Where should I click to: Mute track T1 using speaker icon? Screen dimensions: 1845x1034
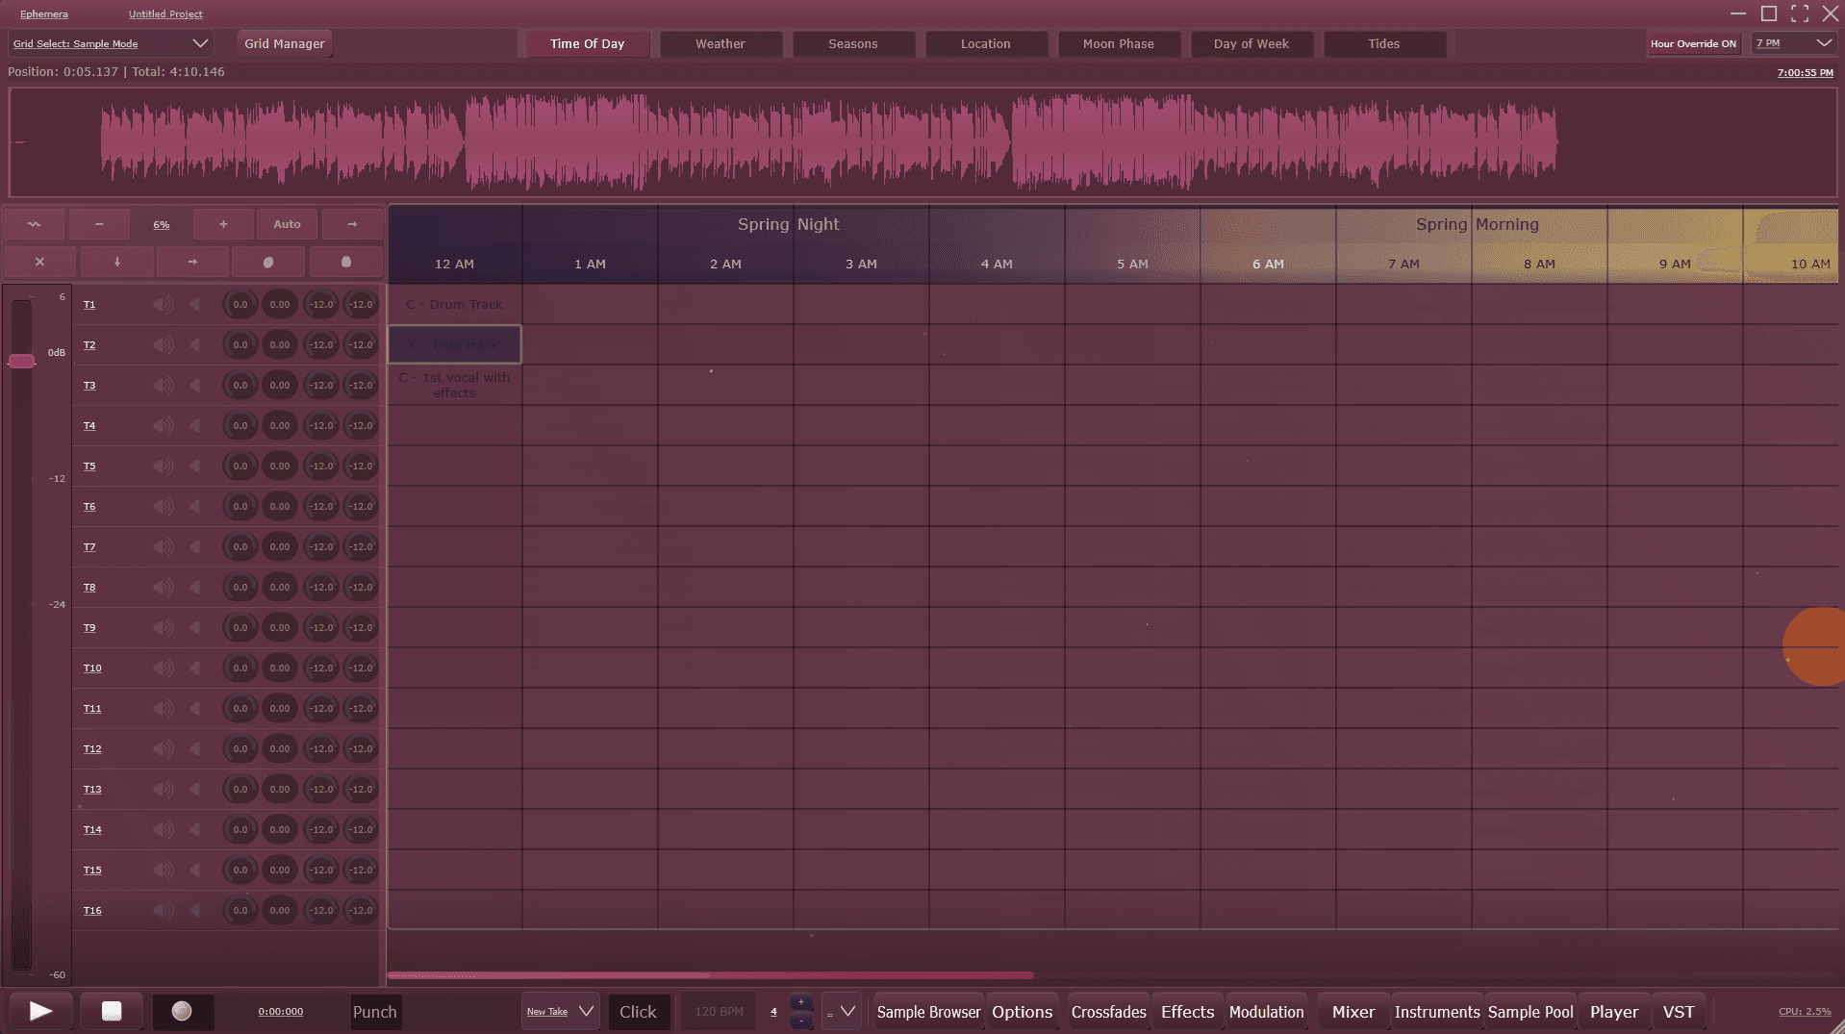pyautogui.click(x=164, y=305)
